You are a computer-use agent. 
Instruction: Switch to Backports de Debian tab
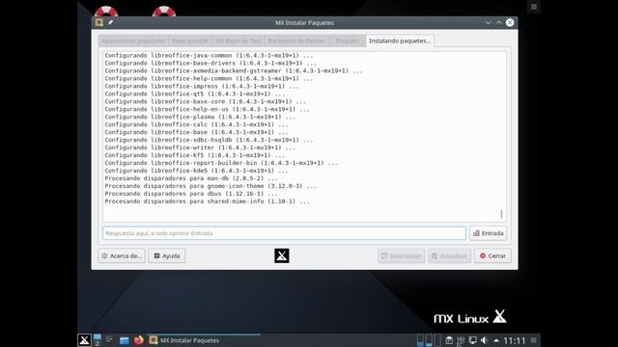[296, 40]
